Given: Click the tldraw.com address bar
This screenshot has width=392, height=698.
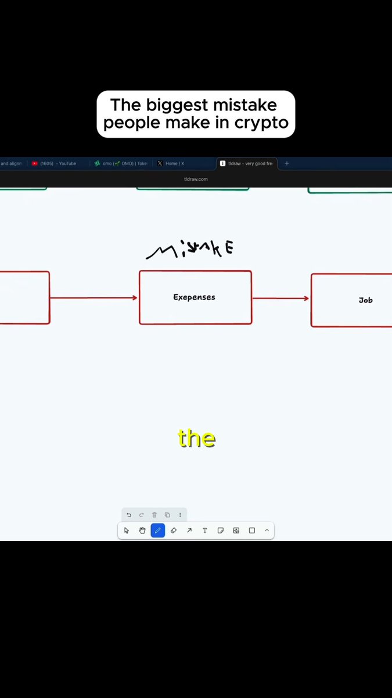Looking at the screenshot, I should (x=196, y=179).
